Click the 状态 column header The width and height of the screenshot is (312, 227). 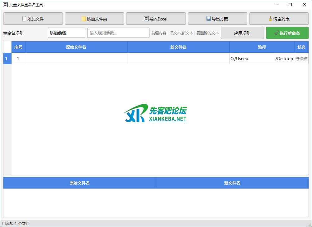click(x=301, y=47)
